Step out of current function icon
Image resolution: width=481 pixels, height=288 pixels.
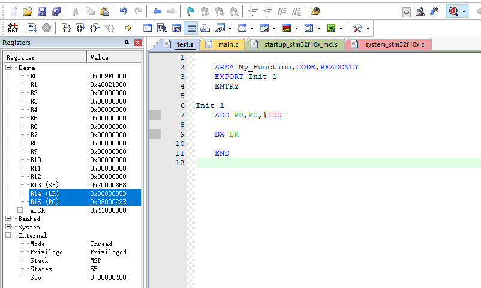(x=95, y=28)
